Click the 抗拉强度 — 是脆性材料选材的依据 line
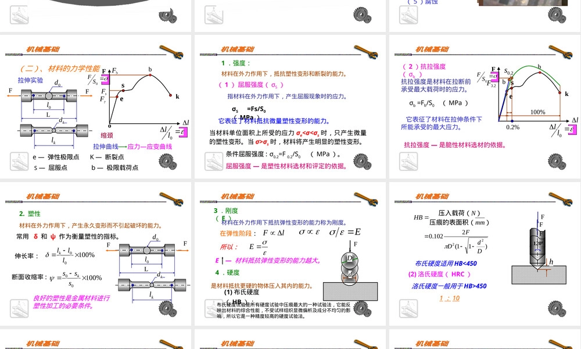Viewport: 581px width, 349px height. point(455,145)
